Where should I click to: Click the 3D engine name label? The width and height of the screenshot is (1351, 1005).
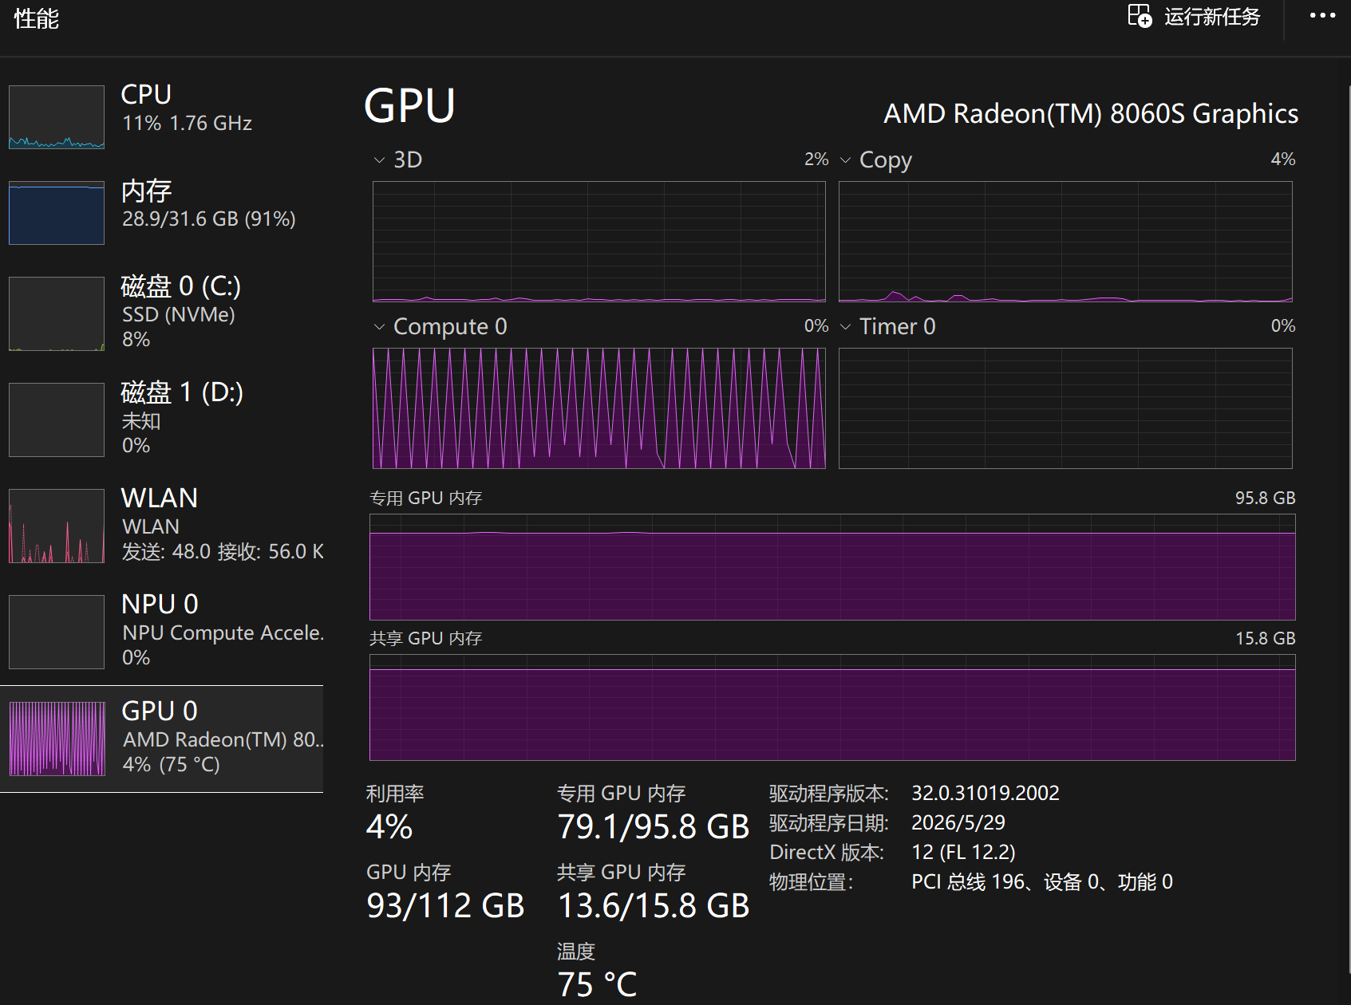point(408,160)
